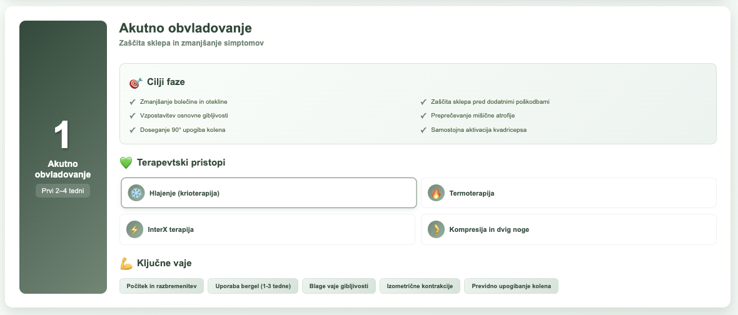Click the large phase number 1
Screen dimensions: 738x315
pyautogui.click(x=63, y=136)
